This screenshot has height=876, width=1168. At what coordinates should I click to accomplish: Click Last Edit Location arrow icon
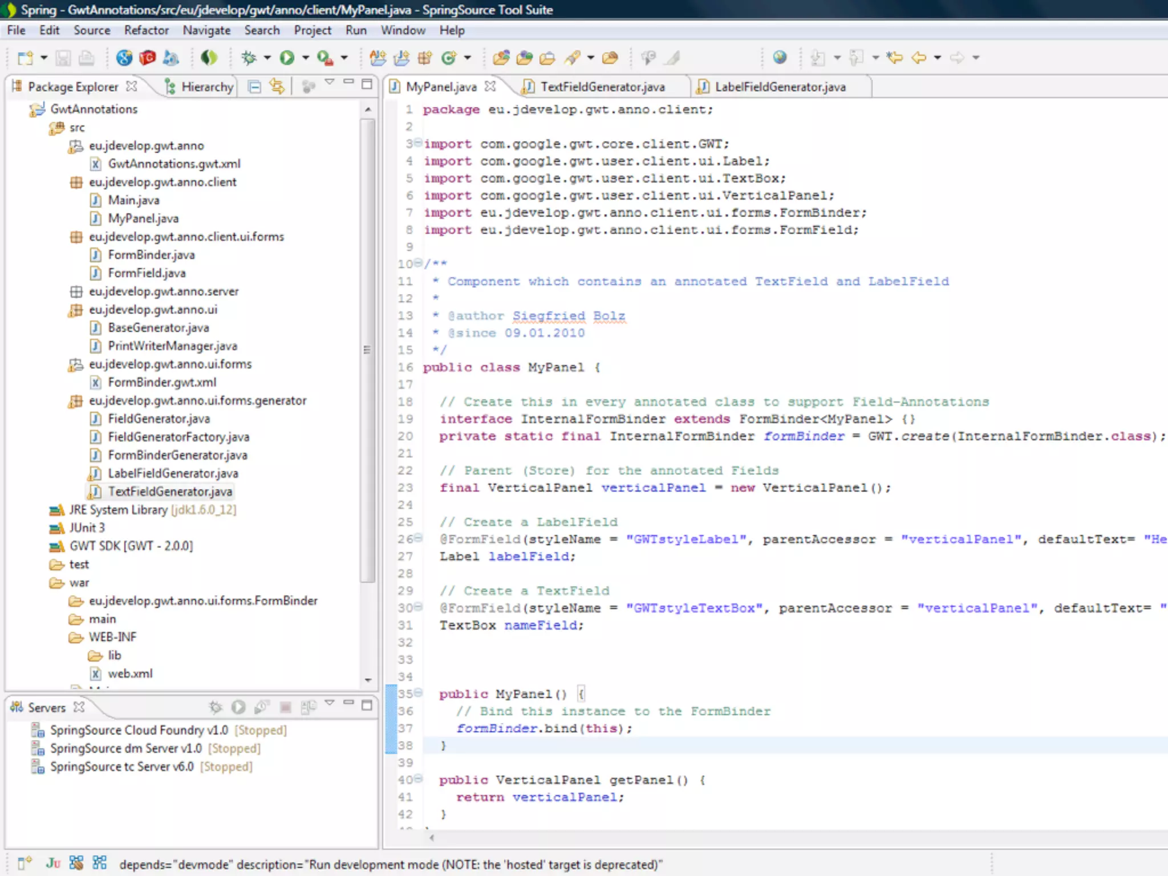coord(895,58)
